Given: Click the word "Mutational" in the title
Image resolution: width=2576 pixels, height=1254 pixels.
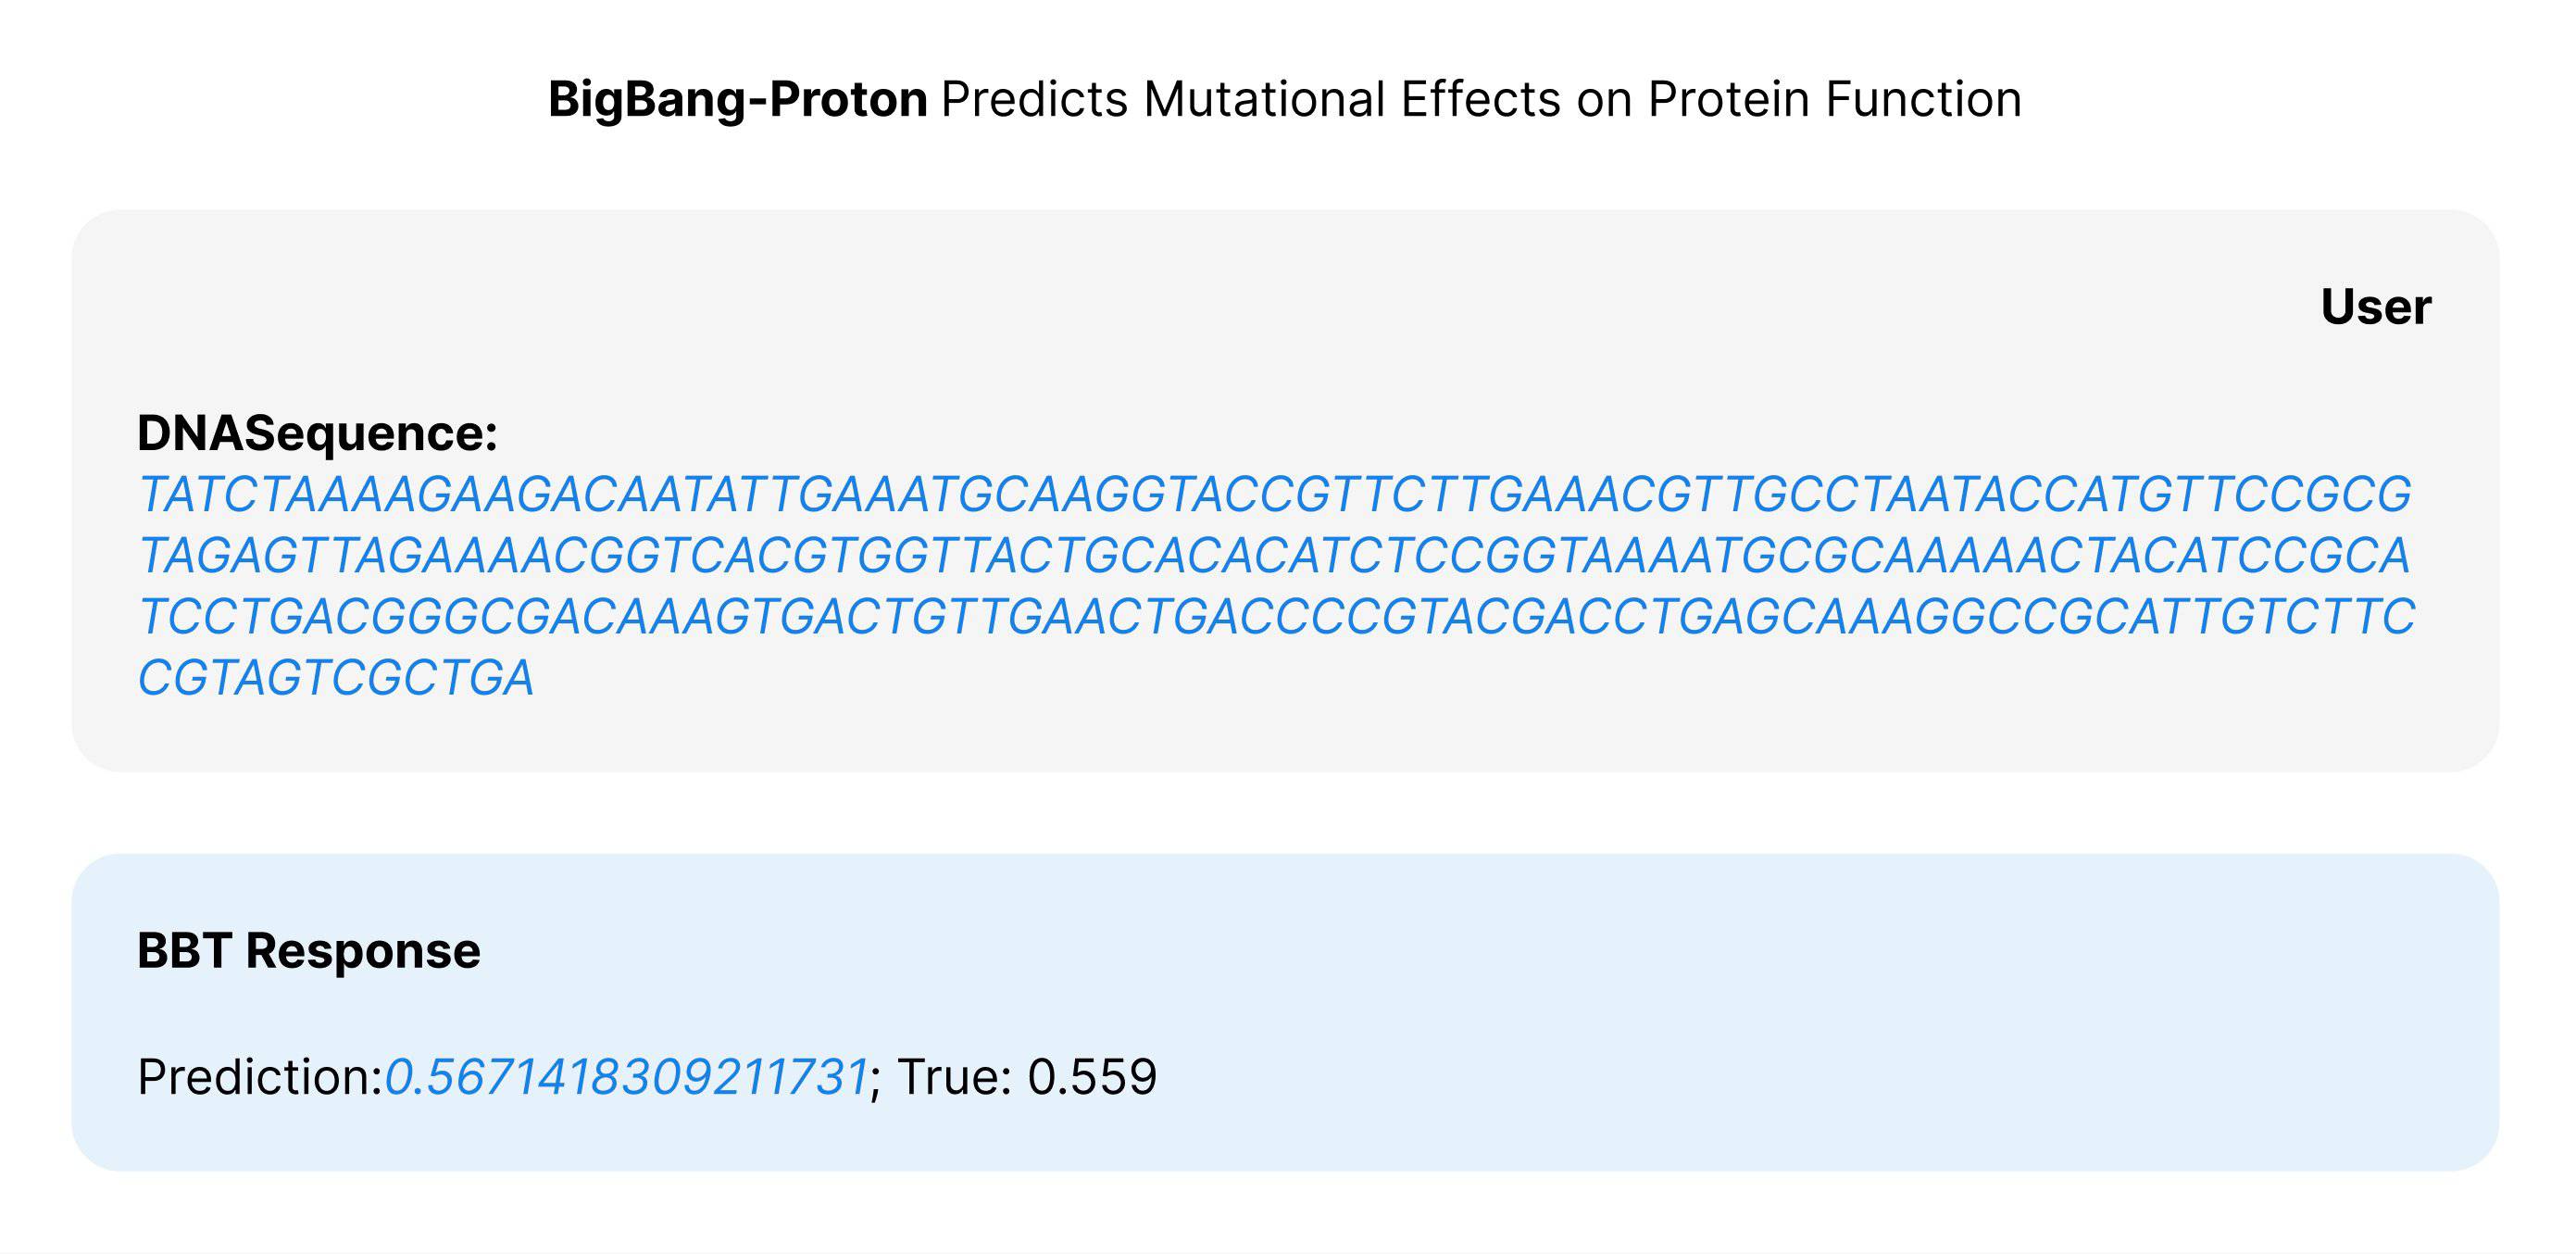Looking at the screenshot, I should [1263, 100].
